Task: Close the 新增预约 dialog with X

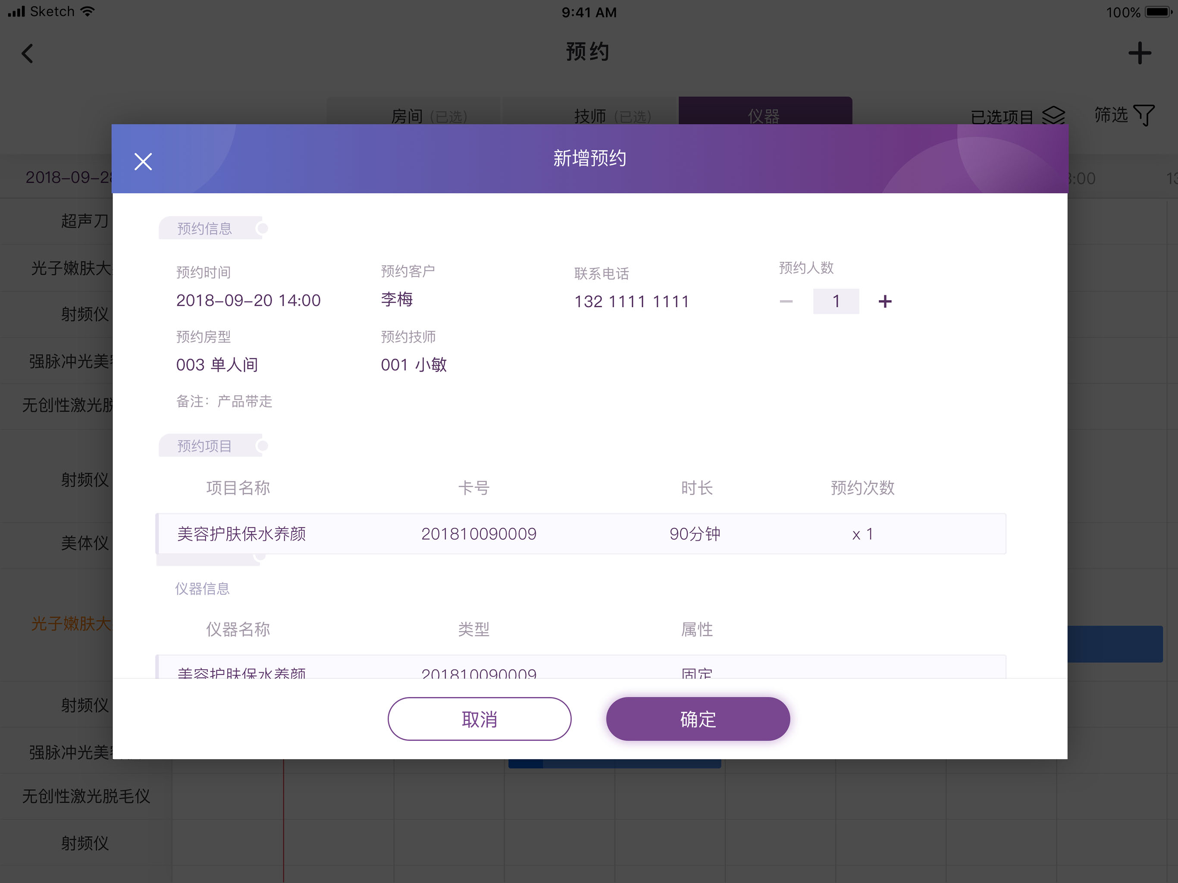Action: 143,161
